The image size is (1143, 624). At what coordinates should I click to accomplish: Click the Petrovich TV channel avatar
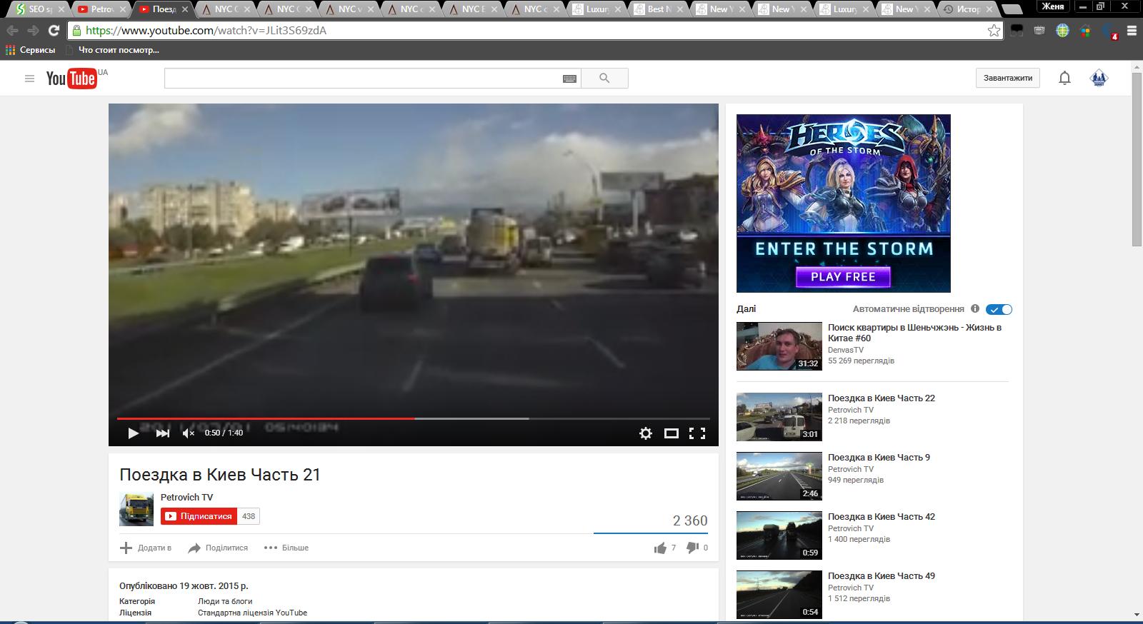point(136,509)
